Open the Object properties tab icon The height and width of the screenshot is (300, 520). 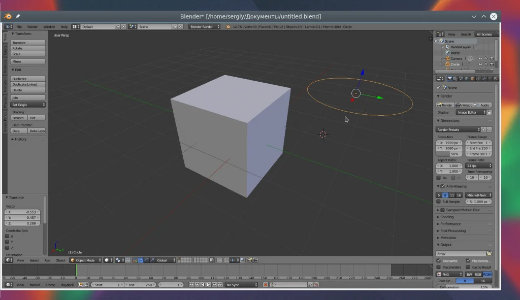[473, 79]
